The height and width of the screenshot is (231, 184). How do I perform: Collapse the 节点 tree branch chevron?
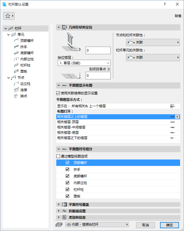[9, 78]
